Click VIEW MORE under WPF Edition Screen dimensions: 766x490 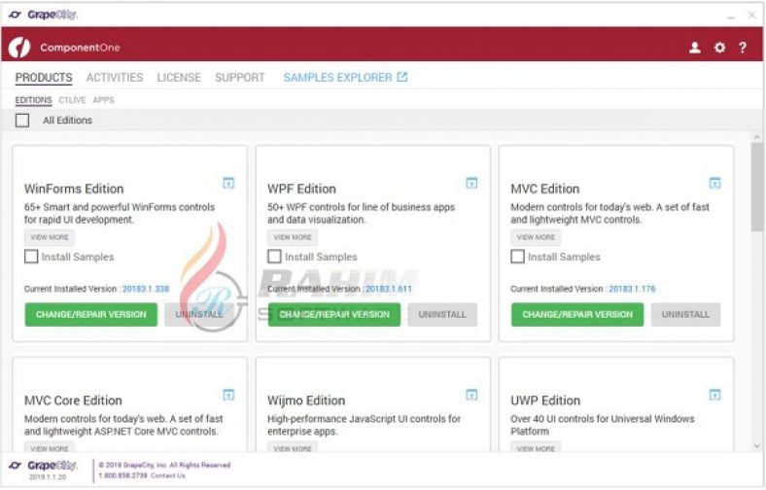click(x=293, y=237)
